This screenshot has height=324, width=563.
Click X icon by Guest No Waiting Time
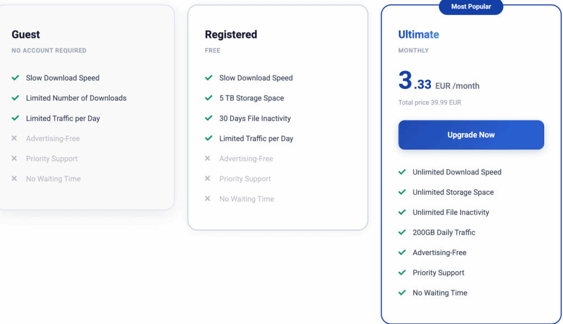[14, 179]
